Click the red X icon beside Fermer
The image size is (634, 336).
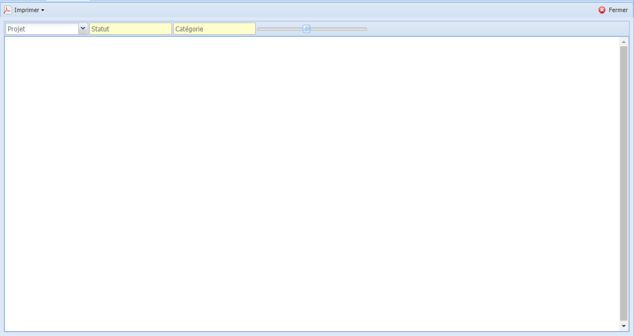coord(602,10)
